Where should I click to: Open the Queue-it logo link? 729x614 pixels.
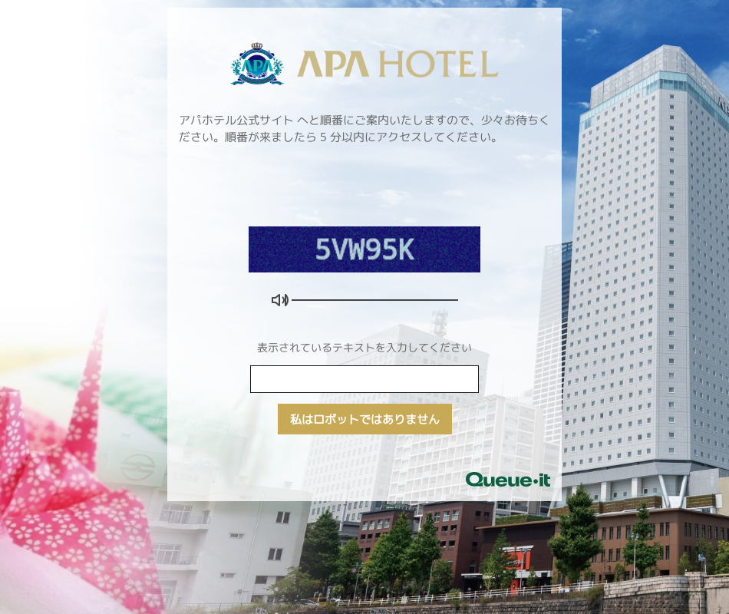click(508, 480)
